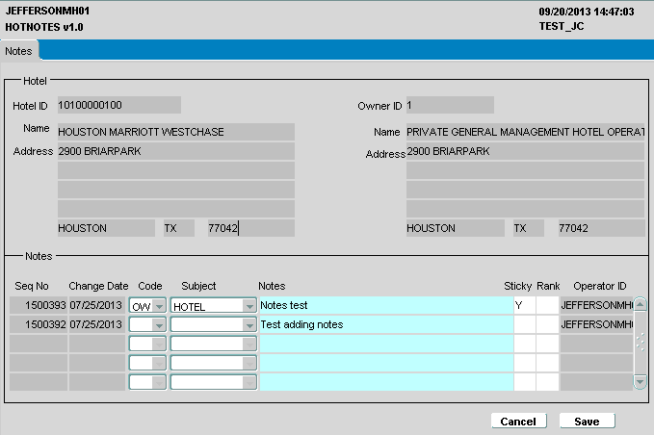
Task: Click the Cancel button
Action: click(518, 422)
